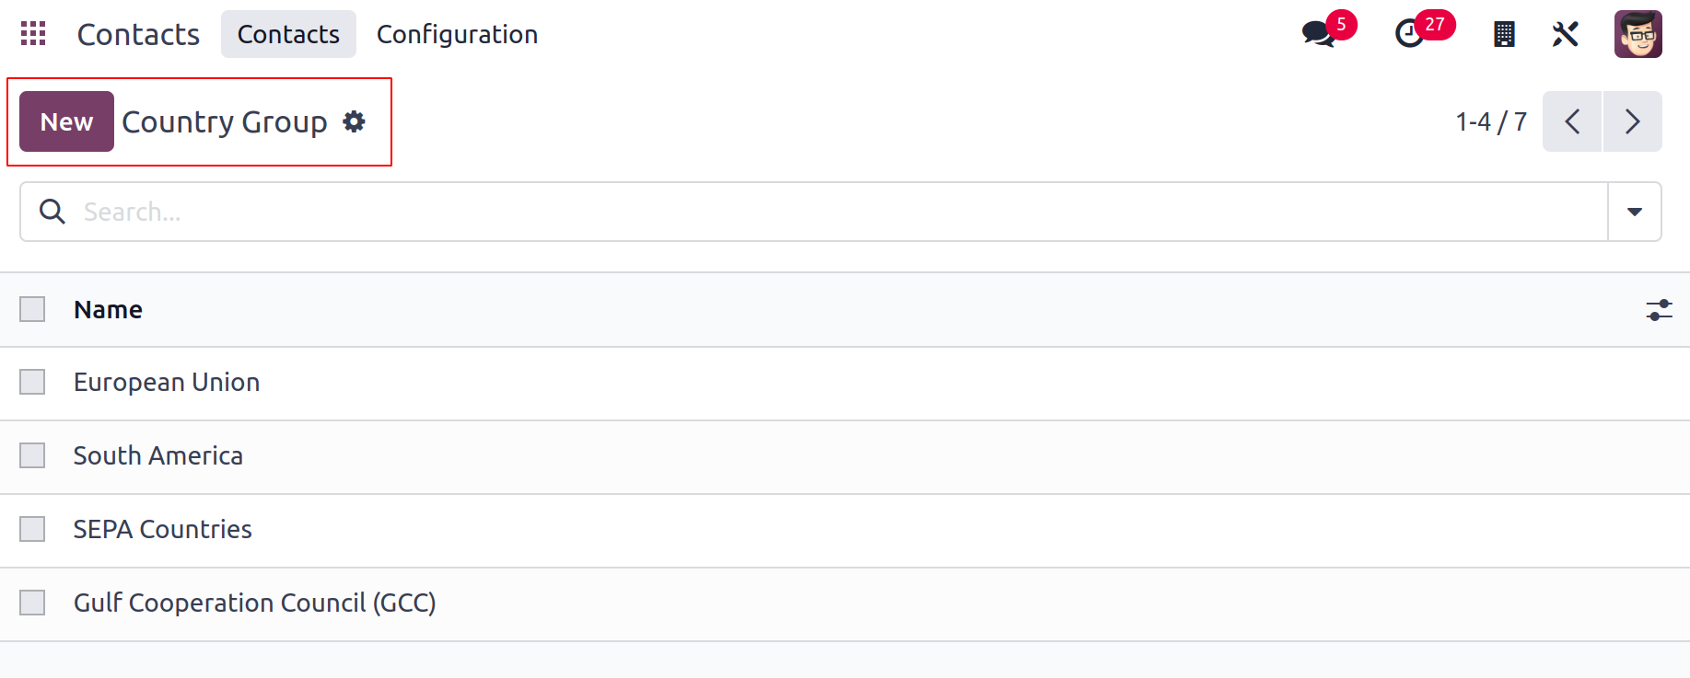Open the chat messages icon

click(x=1319, y=34)
